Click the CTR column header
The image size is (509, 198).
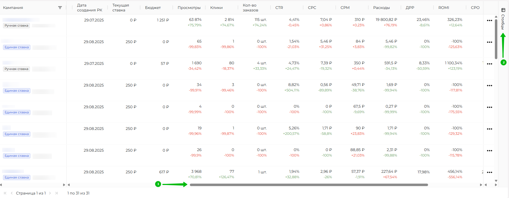(279, 8)
